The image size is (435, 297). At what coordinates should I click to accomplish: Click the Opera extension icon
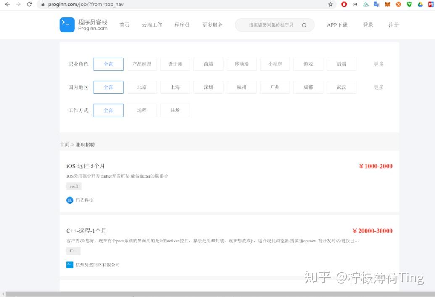344,5
